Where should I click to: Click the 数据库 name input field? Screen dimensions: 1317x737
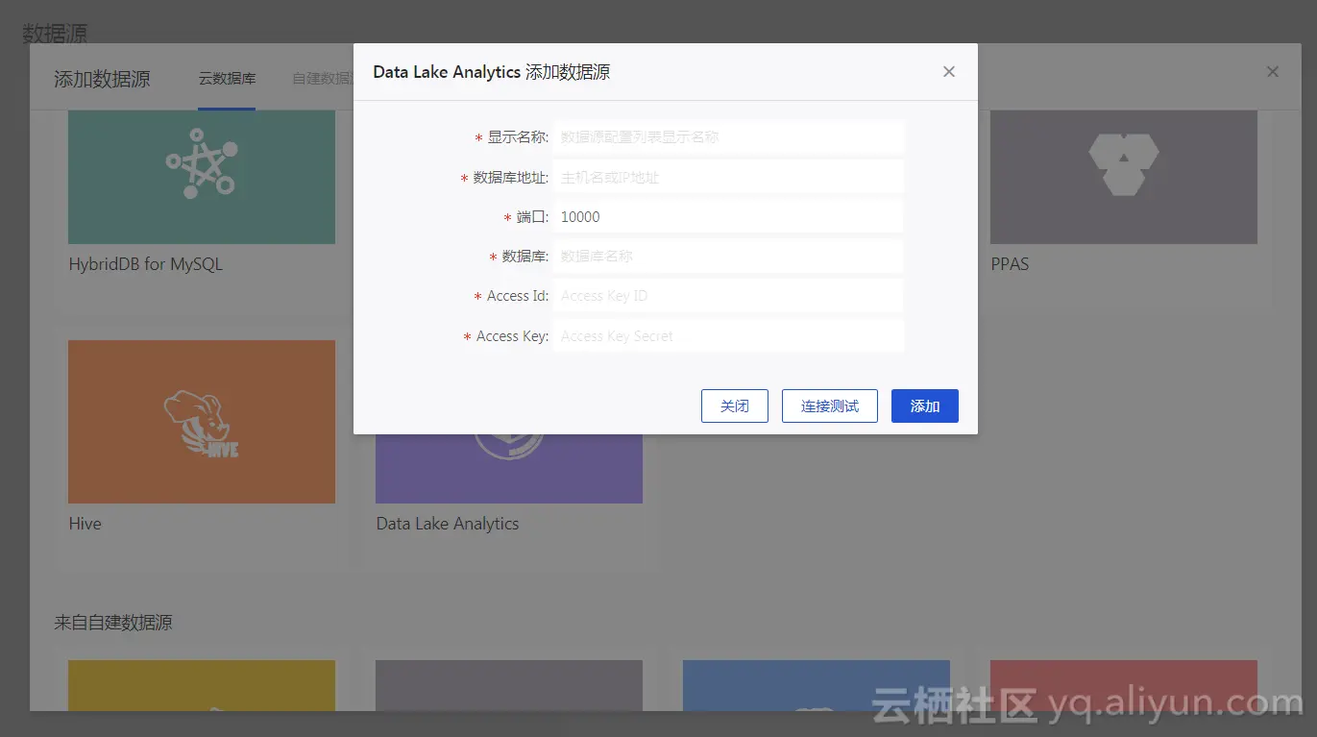coord(728,257)
